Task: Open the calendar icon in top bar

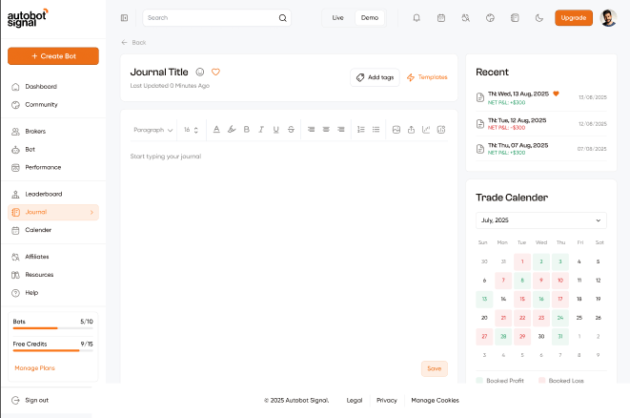Action: [441, 18]
